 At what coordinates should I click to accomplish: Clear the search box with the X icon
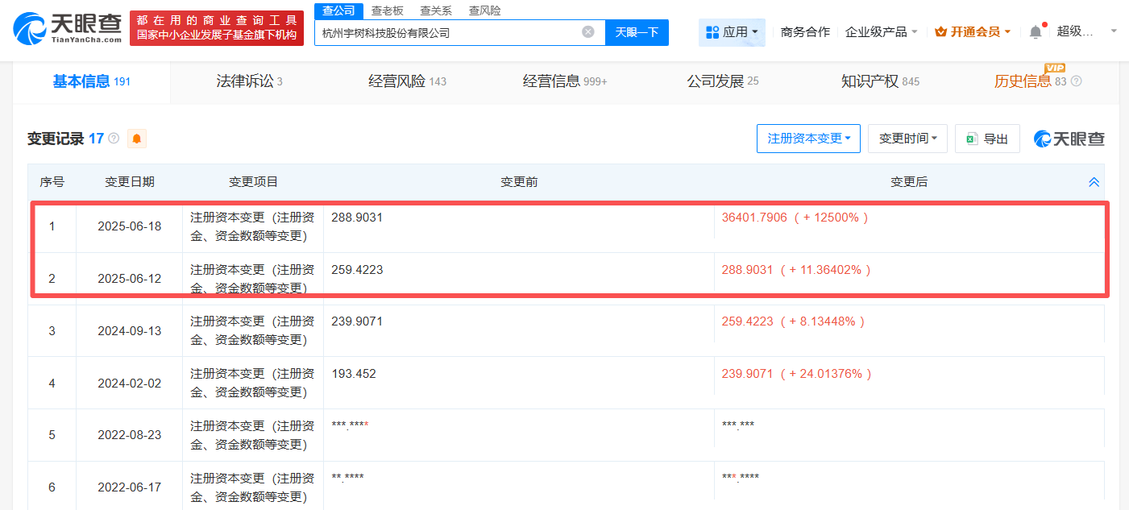588,32
